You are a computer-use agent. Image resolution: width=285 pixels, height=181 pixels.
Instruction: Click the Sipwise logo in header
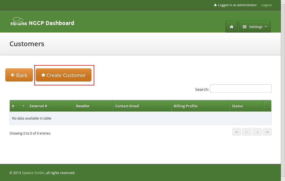tap(19, 22)
